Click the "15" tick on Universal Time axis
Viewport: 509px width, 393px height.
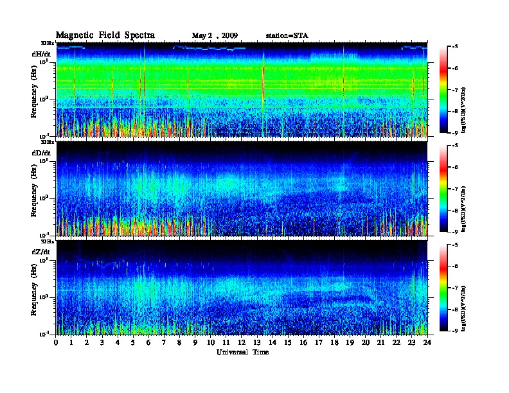pyautogui.click(x=288, y=342)
